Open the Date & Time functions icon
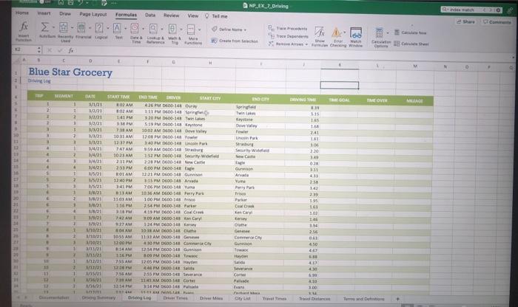The width and height of the screenshot is (518, 307). [x=134, y=28]
